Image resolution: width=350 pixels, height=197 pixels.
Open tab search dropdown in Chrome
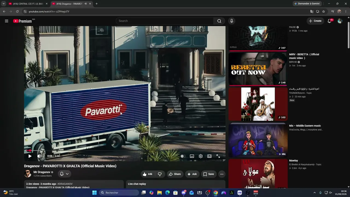point(4,4)
